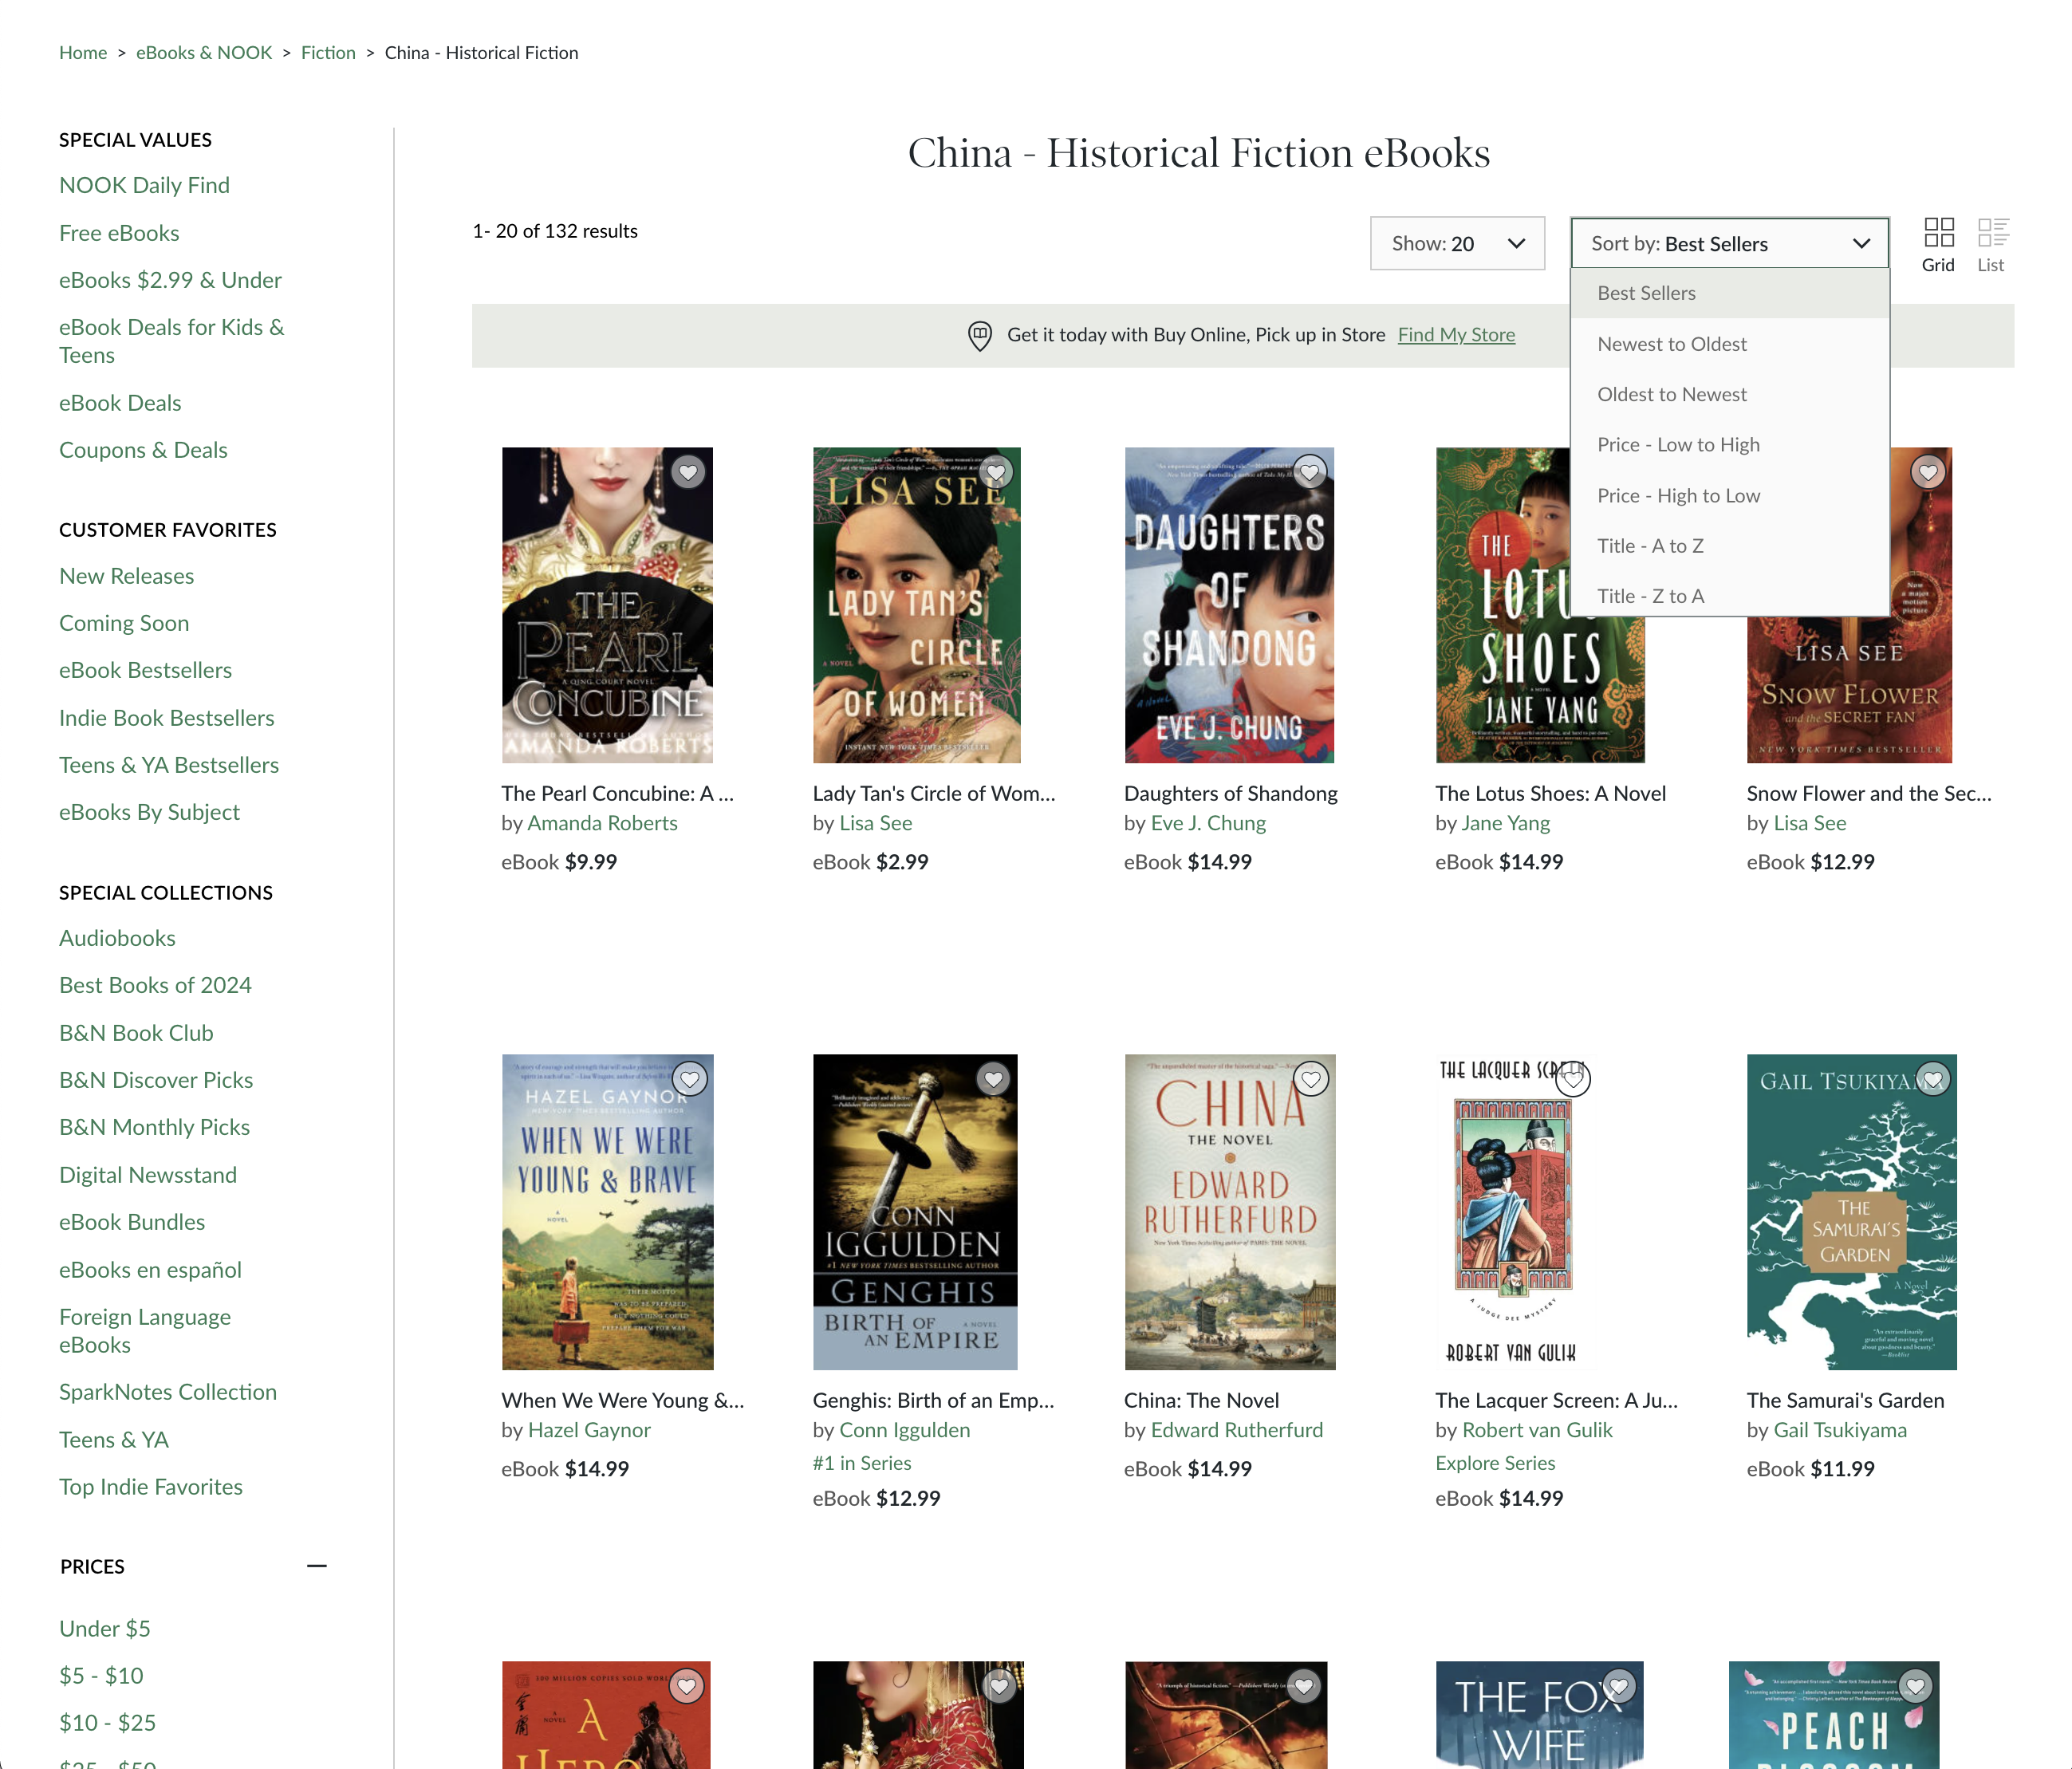Viewport: 2072px width, 1769px height.
Task: Favorite The Samurai's Garden
Action: 1930,1078
